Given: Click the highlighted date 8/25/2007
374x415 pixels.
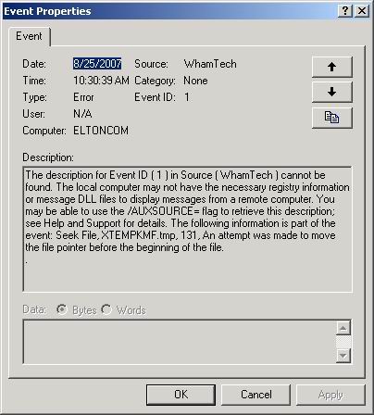Looking at the screenshot, I should [x=97, y=64].
